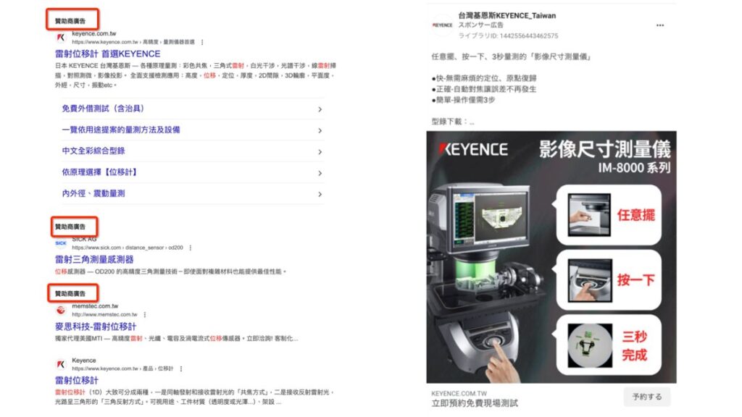Screen dimensions: 742x417
Task: Open the three-dot menu beside sick.com URL
Action: 191,248
